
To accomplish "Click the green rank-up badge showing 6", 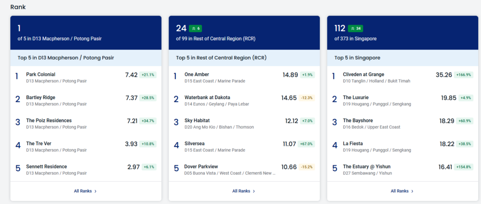I will 195,29.
